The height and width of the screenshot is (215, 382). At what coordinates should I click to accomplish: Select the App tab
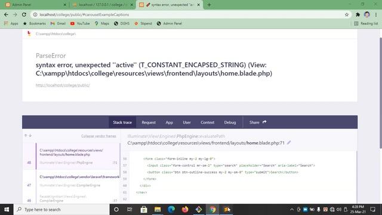170,122
